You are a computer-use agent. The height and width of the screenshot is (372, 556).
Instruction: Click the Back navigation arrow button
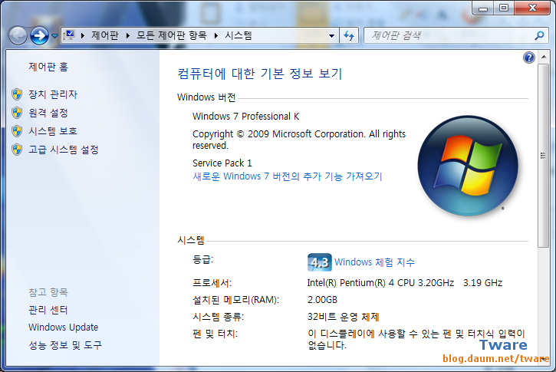point(18,35)
